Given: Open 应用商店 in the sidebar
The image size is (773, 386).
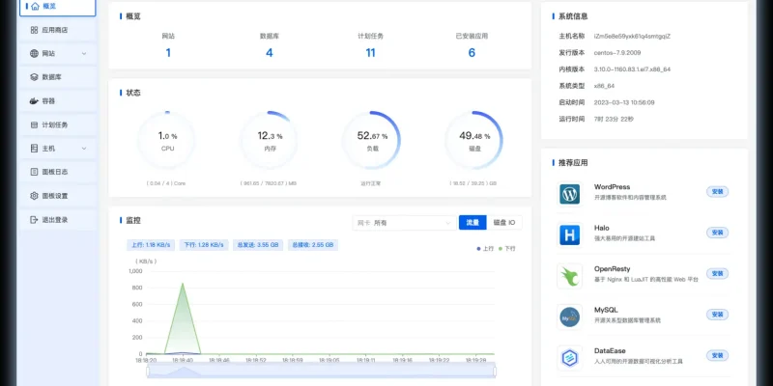Looking at the screenshot, I should click(58, 30).
